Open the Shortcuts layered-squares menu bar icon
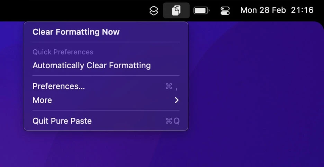 (154, 10)
